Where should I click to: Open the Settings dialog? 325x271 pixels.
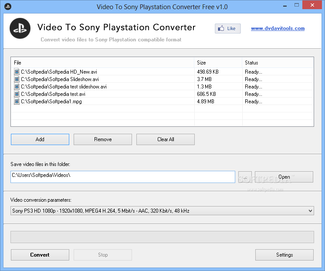tap(284, 255)
